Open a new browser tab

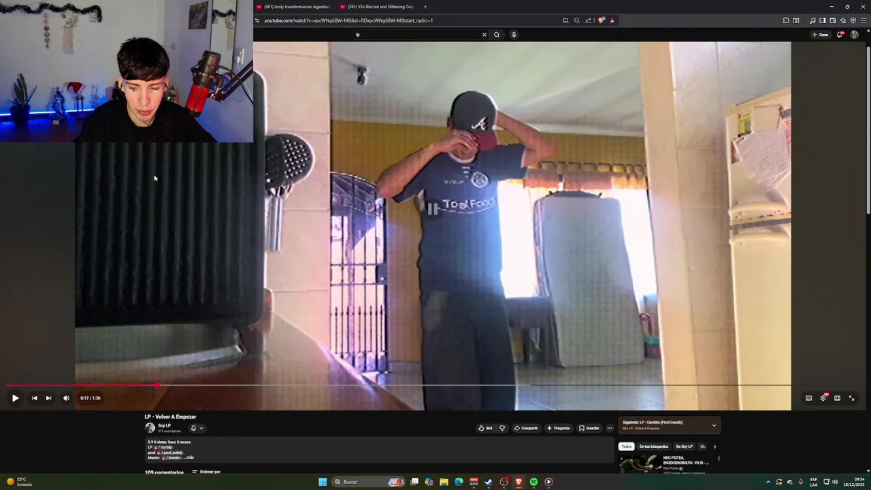[425, 7]
